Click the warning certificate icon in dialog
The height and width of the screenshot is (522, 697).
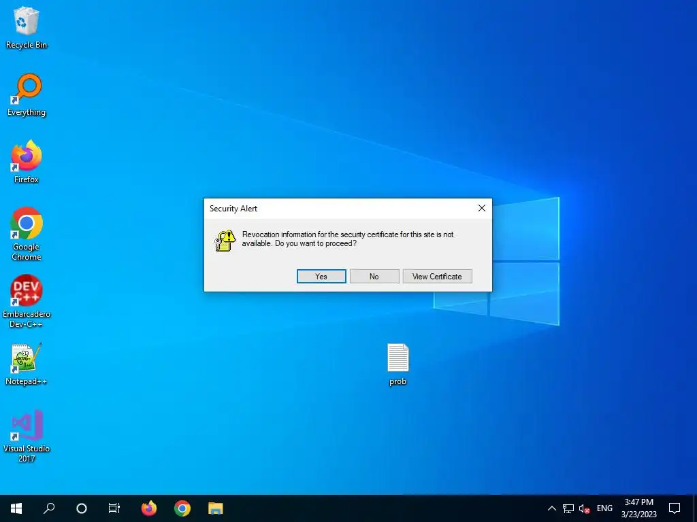pos(225,241)
